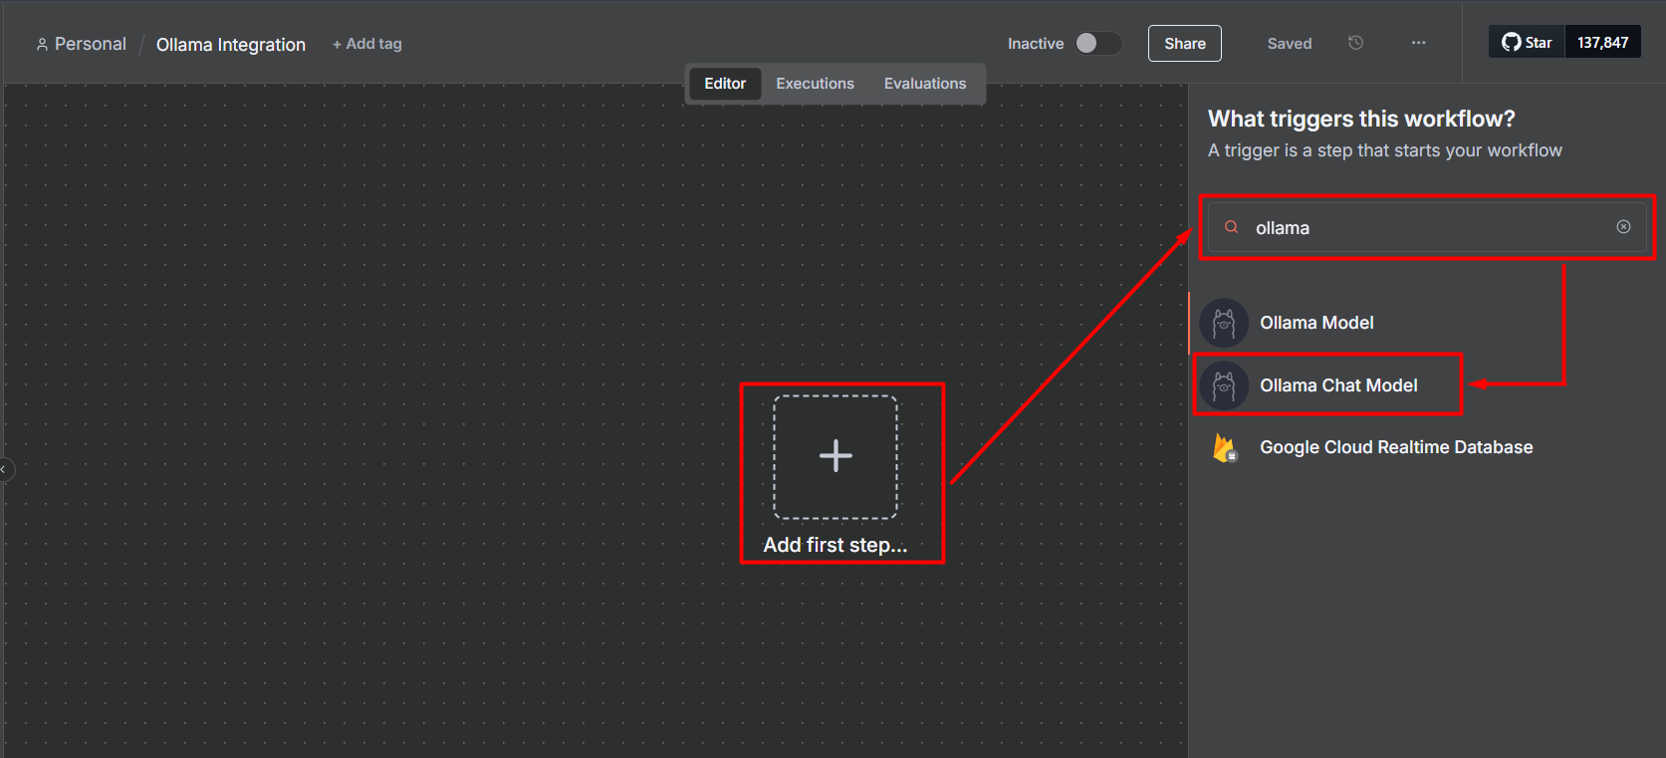Switch to the Evaluations tab
The image size is (1666, 758).
[925, 84]
